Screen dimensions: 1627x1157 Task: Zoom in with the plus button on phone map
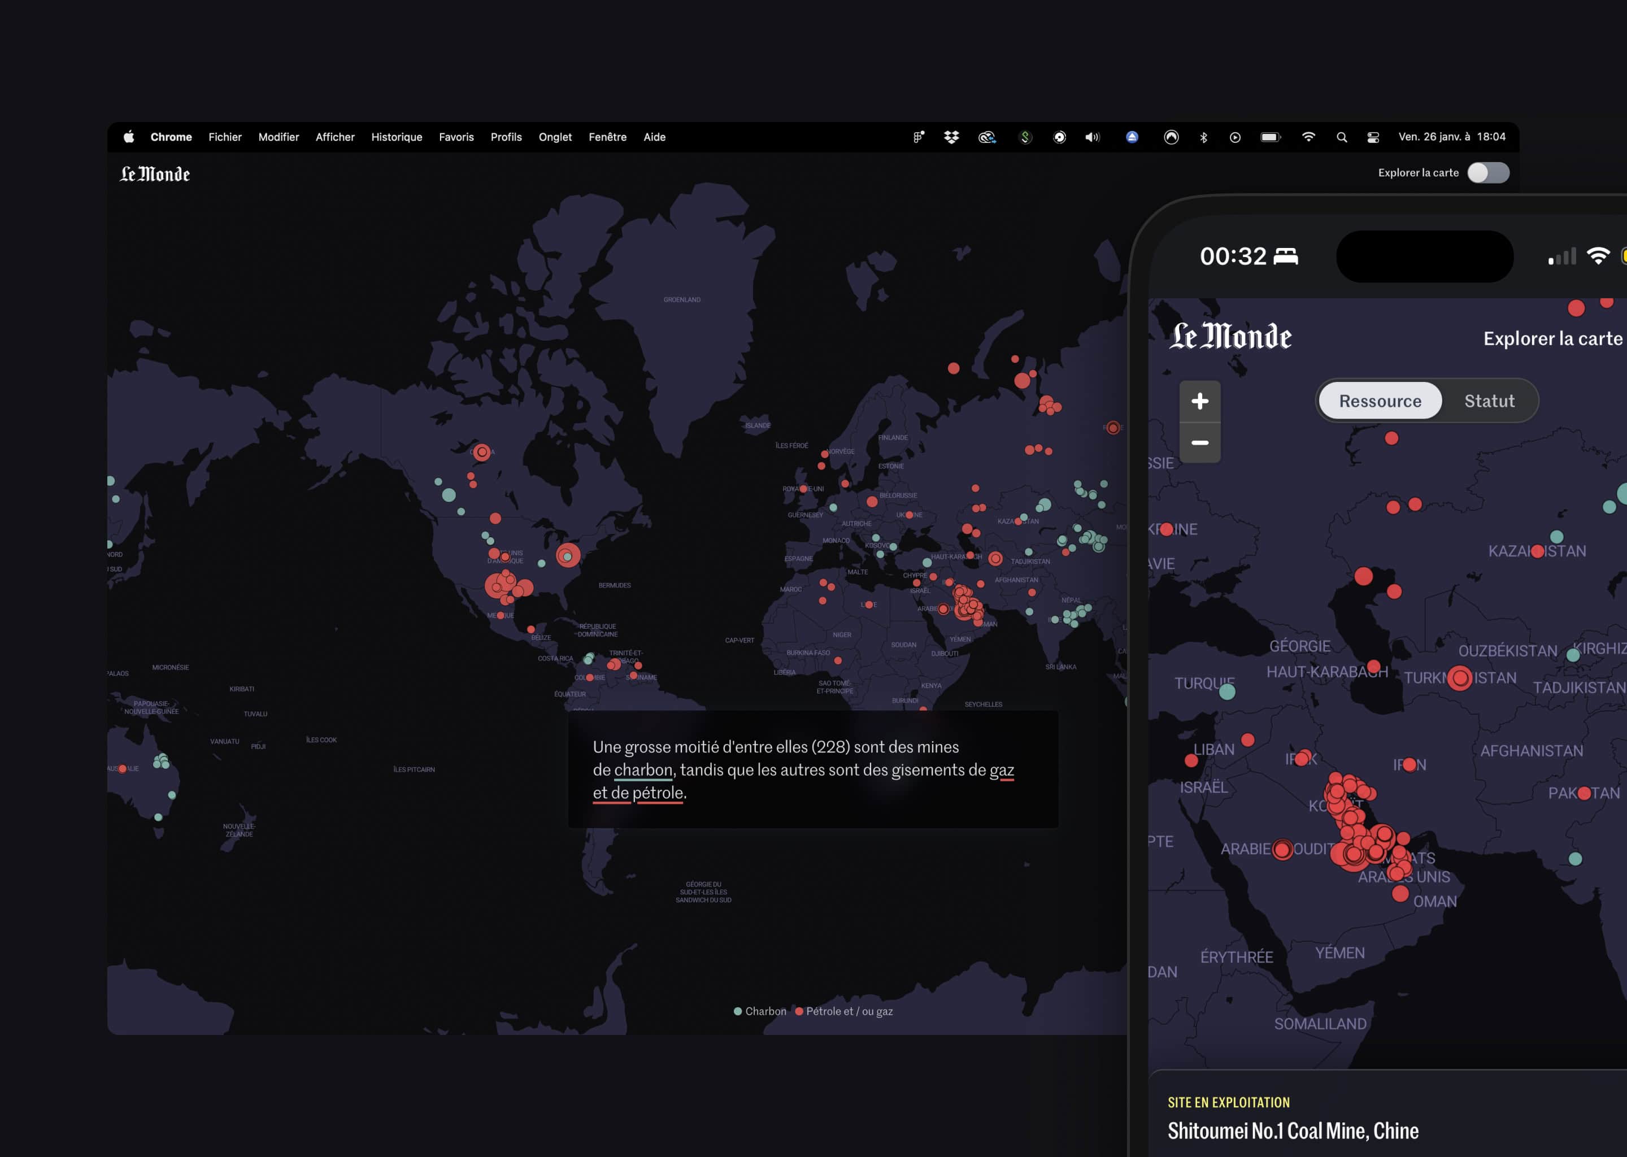(x=1200, y=401)
